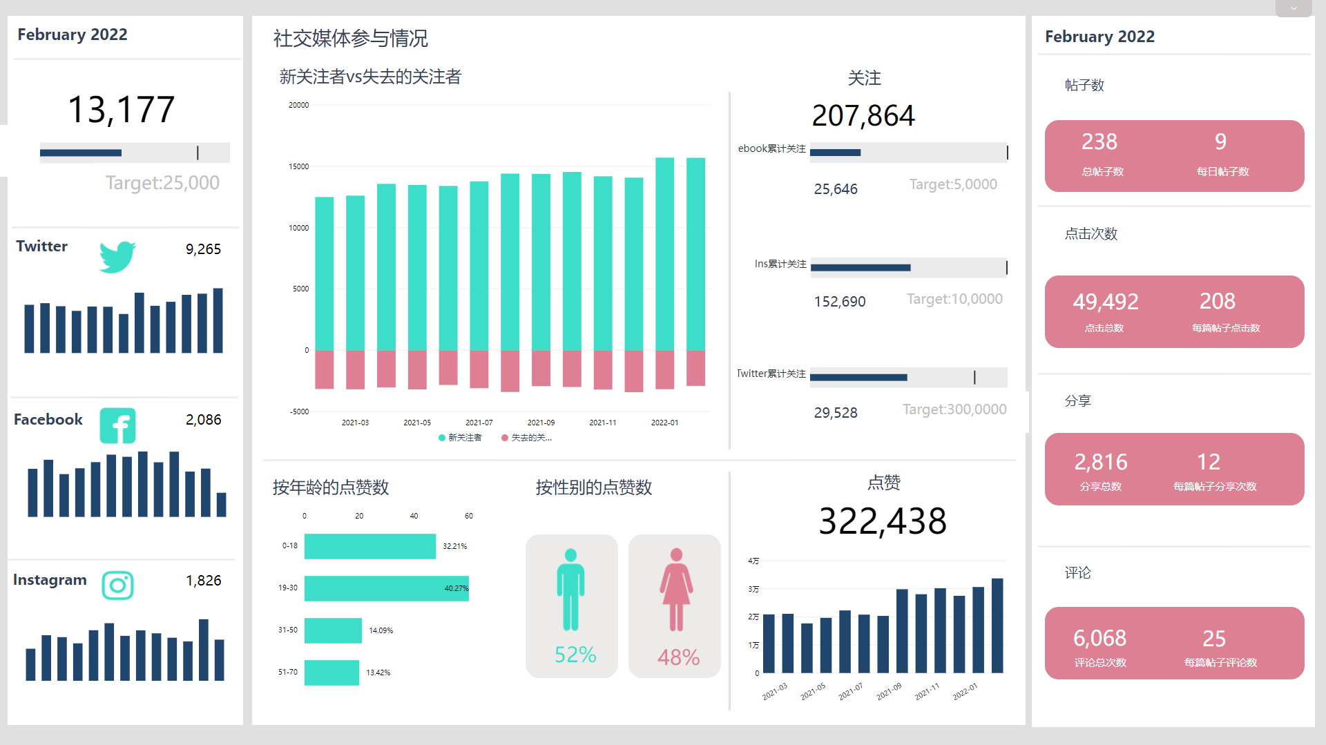Click the Twitter累计关注 progress bar

pyautogui.click(x=908, y=378)
